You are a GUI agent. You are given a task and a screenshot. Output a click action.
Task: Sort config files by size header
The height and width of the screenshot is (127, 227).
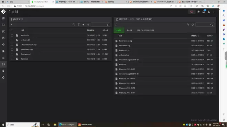105,30
